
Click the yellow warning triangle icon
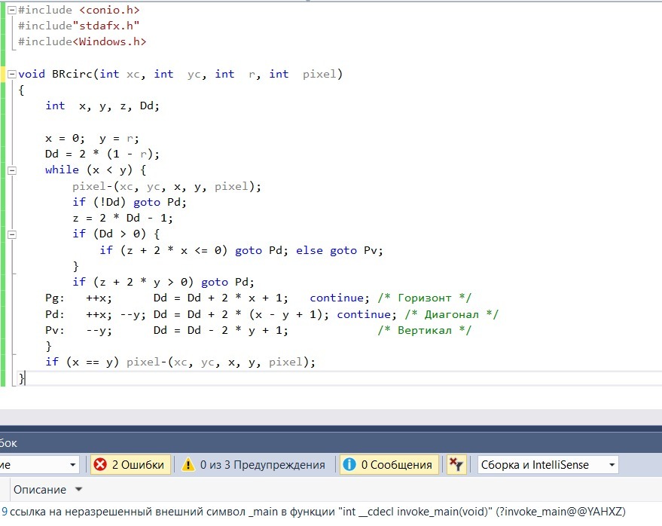[x=188, y=465]
